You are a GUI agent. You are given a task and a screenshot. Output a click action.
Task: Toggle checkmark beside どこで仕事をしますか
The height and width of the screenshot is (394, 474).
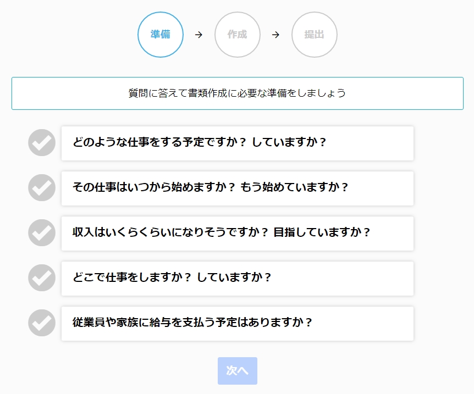[x=42, y=278]
